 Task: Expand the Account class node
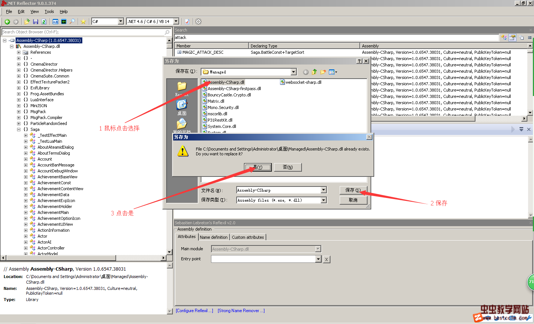point(26,159)
